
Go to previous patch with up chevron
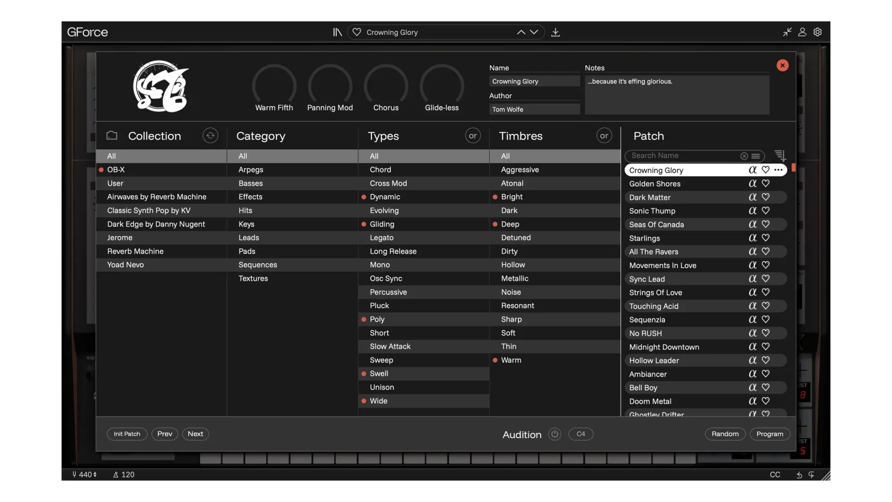[x=521, y=32]
